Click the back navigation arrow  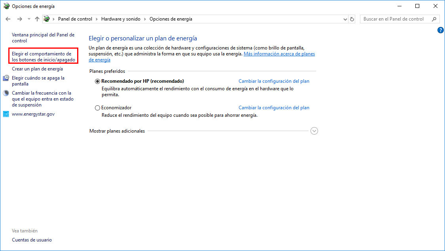(x=8, y=19)
